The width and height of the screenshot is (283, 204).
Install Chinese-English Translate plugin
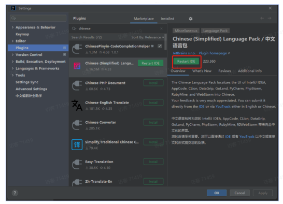pos(153,103)
